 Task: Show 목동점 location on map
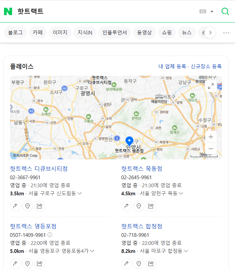point(139,206)
